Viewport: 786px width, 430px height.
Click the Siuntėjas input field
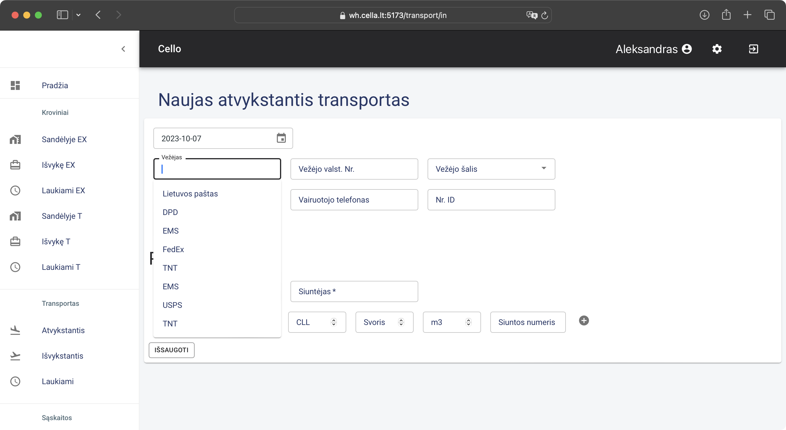coord(354,291)
